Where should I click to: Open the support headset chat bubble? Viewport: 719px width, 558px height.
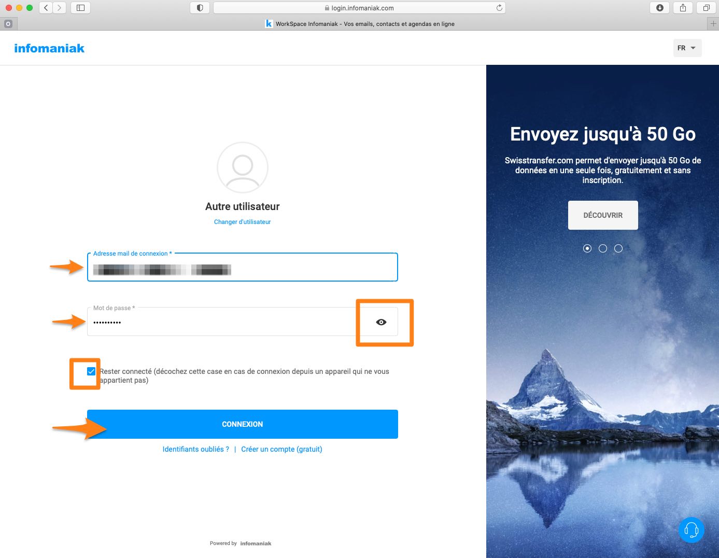point(691,529)
